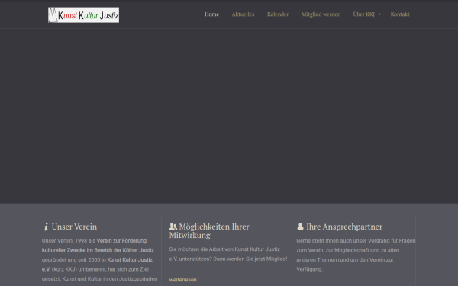The height and width of the screenshot is (286, 458).
Task: Click the Ihre Ansprechpartner heading
Action: [344, 227]
